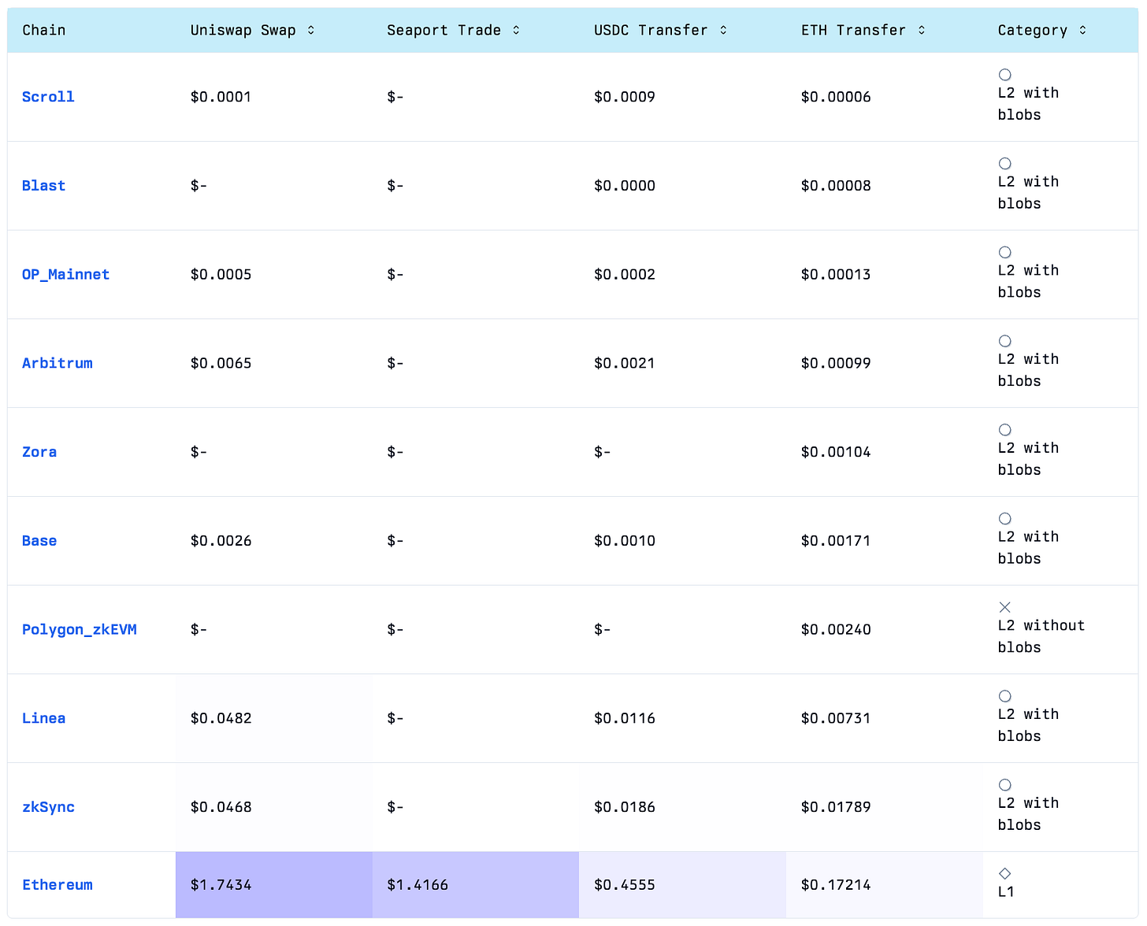Select the $0.00013 OP_Mainnet ETH value
Viewport: 1147px width, 926px height.
836,275
